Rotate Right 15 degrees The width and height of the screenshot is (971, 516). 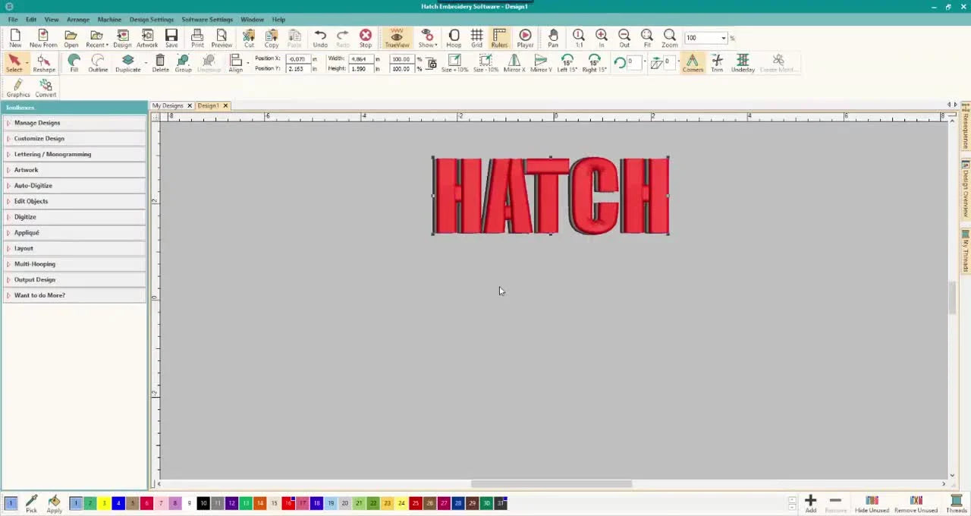click(594, 63)
